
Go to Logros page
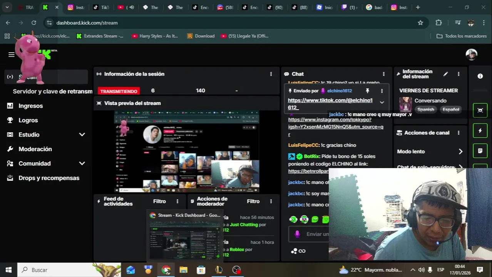point(28,120)
